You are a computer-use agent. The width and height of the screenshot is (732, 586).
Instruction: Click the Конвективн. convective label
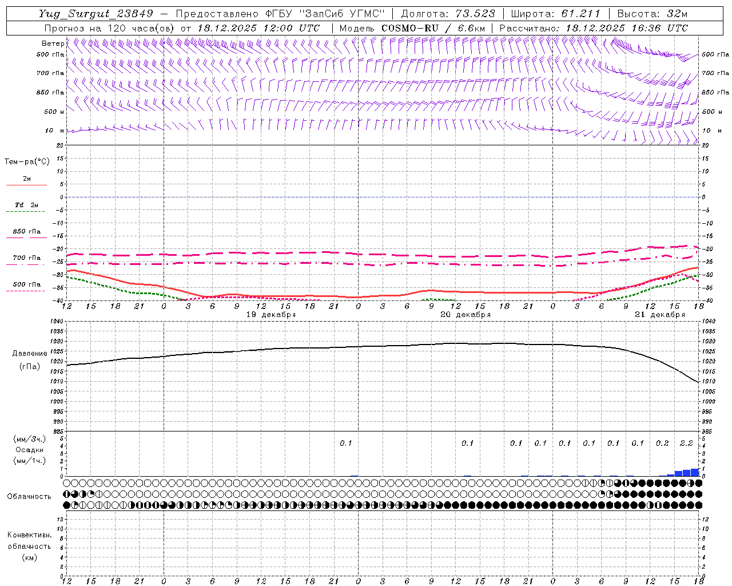point(29,535)
